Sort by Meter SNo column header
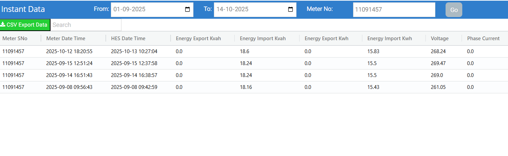The image size is (508, 156). (x=15, y=38)
